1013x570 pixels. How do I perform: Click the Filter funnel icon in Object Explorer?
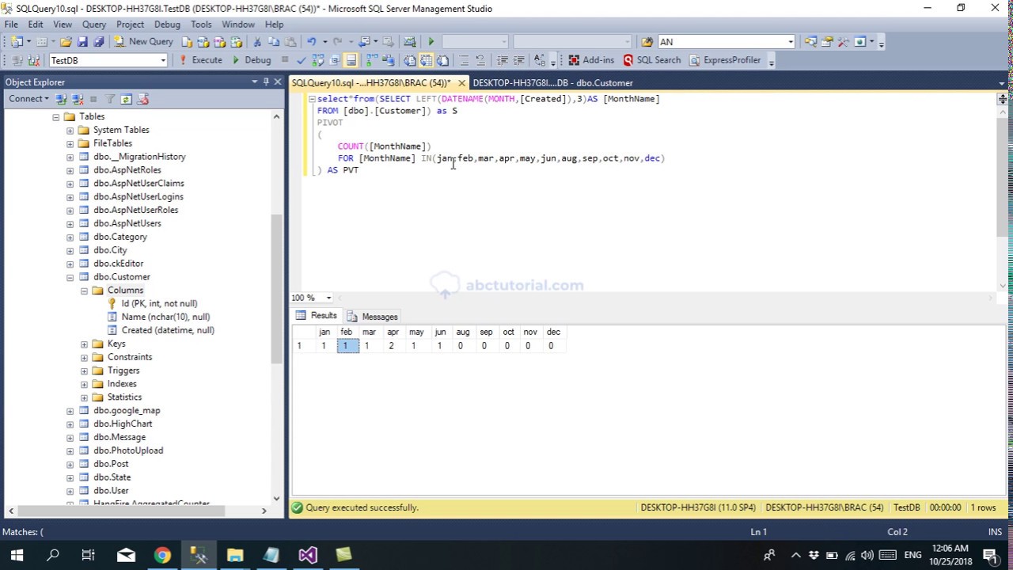110,99
